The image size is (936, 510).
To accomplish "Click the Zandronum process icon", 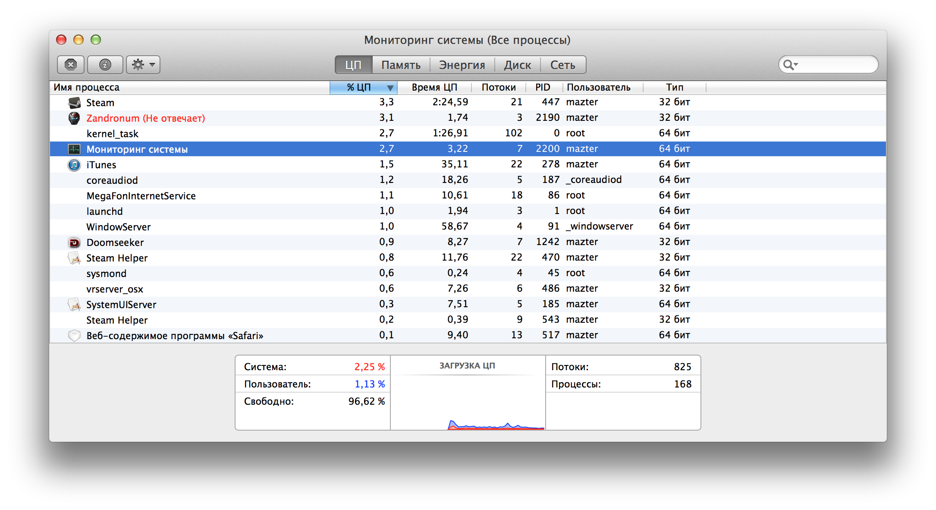I will click(x=74, y=118).
